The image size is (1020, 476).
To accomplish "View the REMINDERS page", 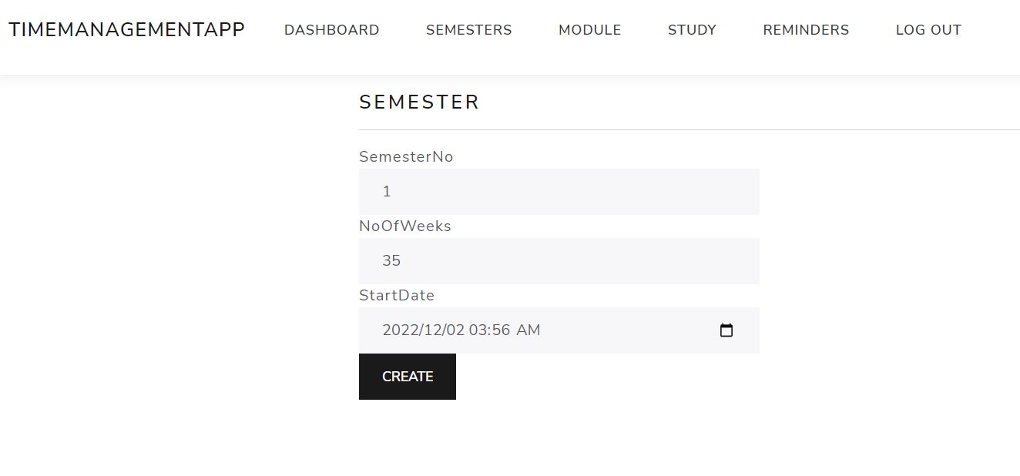I will (x=805, y=30).
